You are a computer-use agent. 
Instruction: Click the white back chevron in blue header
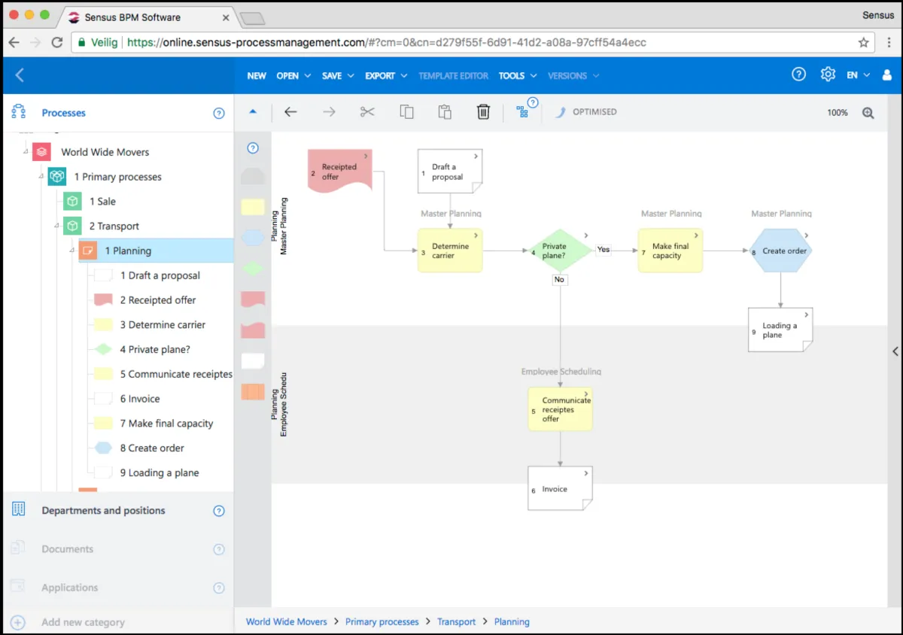20,75
